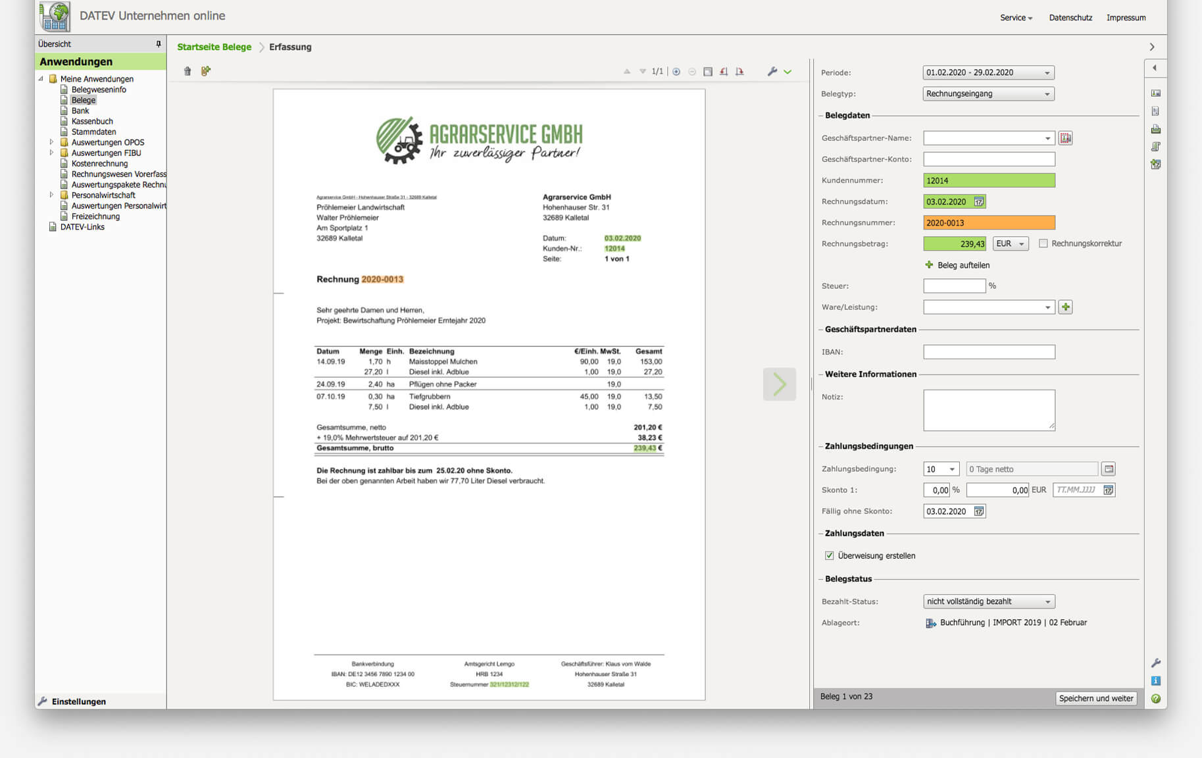Image resolution: width=1202 pixels, height=758 pixels.
Task: Click the green plus beside Ware/Leistung
Action: (1065, 307)
